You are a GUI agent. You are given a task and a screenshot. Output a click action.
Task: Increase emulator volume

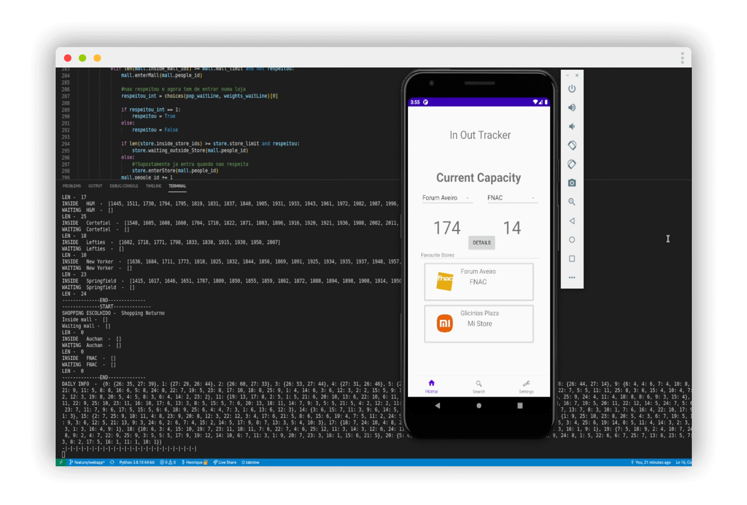(x=572, y=107)
